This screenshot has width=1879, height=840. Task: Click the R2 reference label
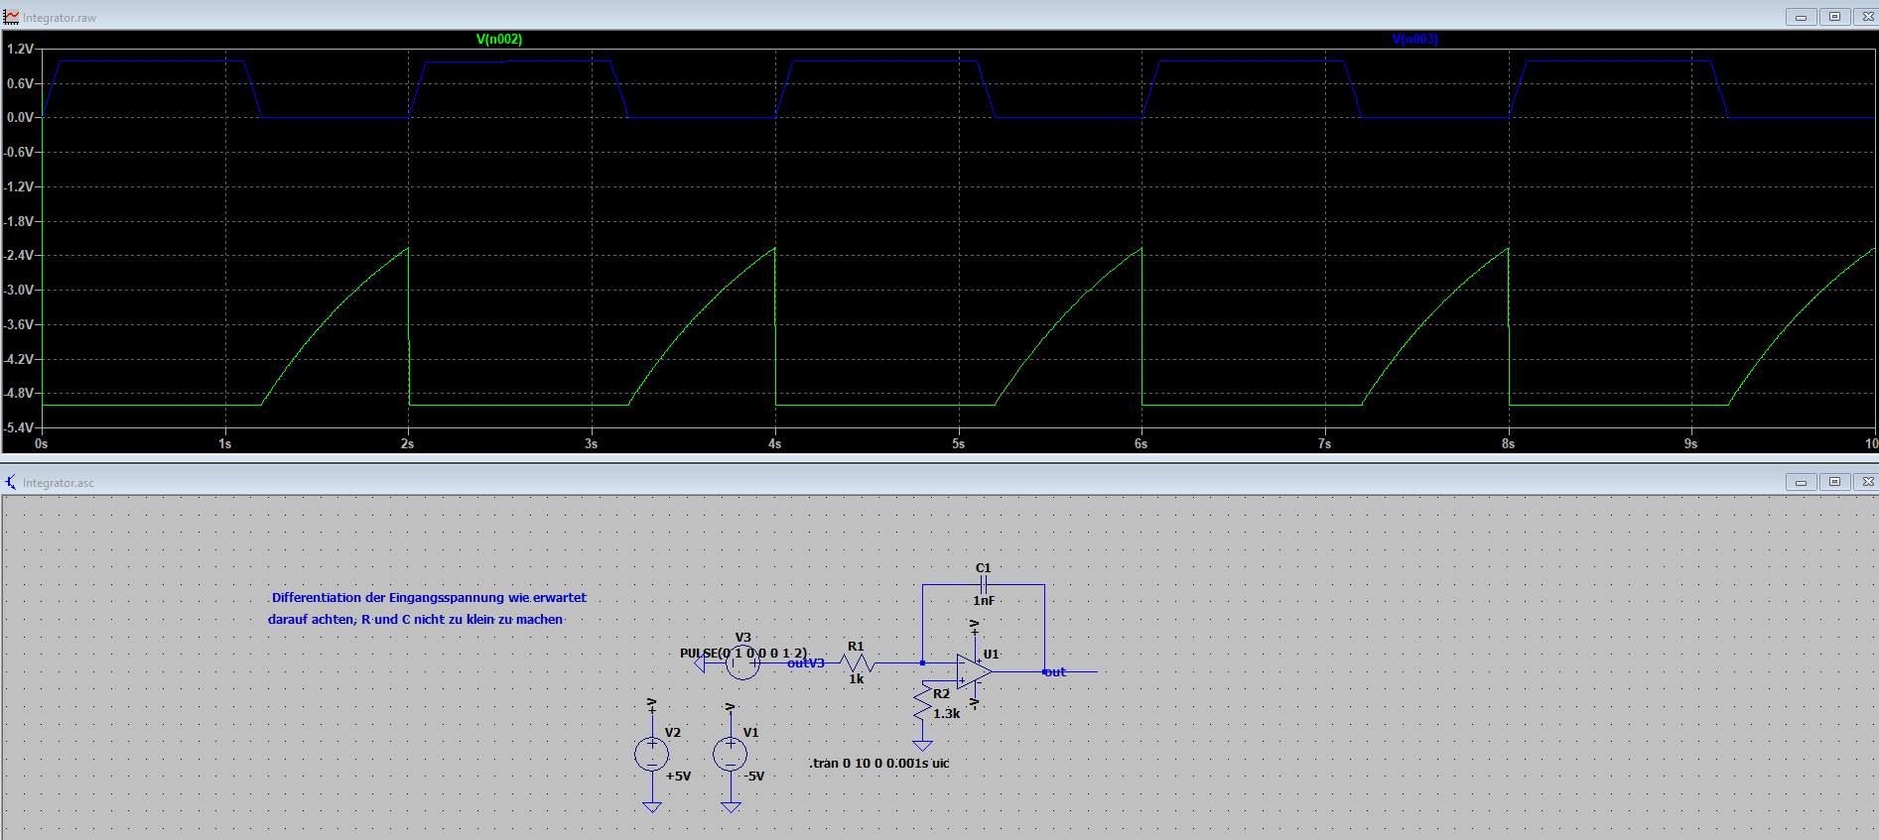(x=941, y=694)
